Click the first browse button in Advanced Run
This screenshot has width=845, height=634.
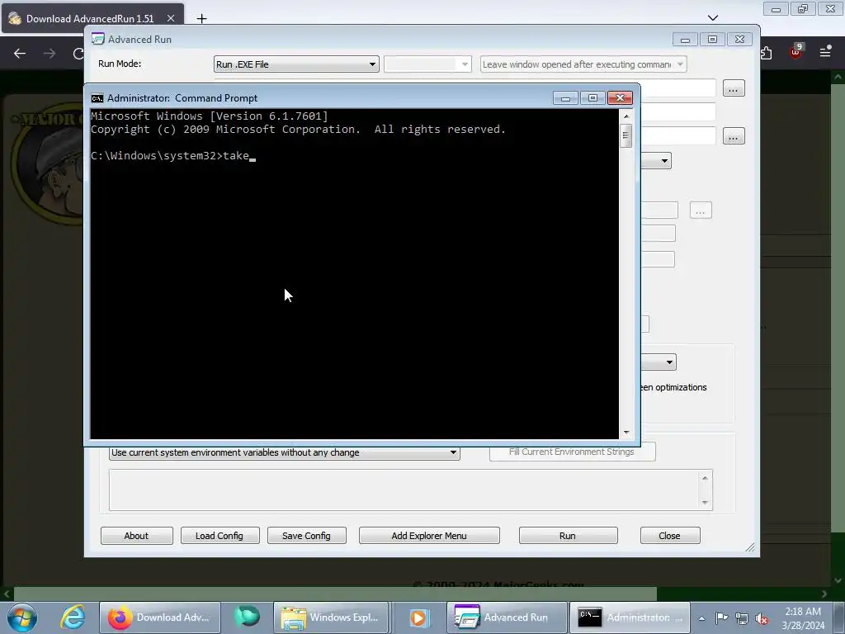(734, 88)
